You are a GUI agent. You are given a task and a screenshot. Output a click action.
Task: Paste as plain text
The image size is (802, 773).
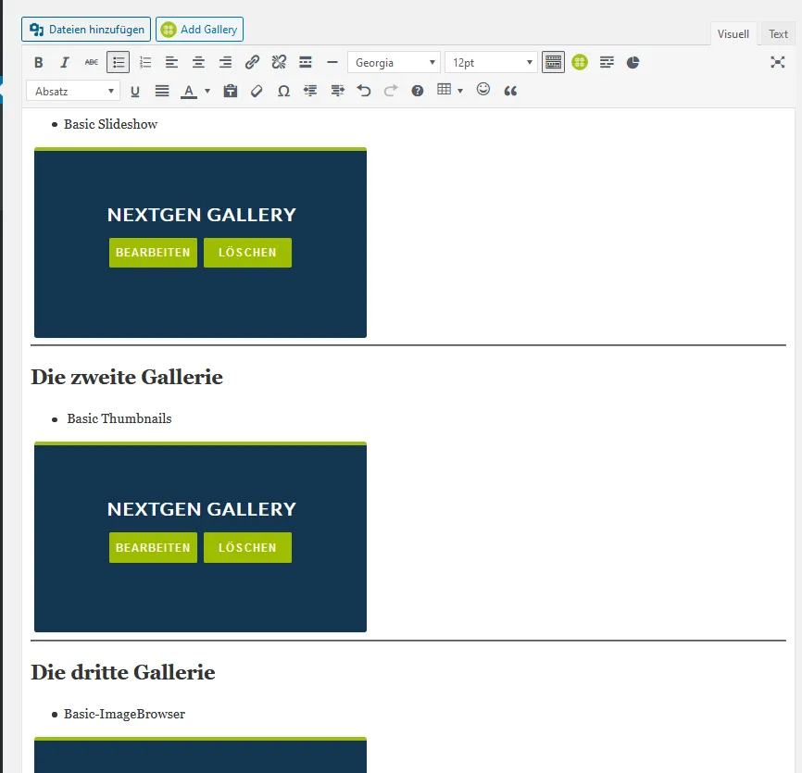pyautogui.click(x=231, y=91)
